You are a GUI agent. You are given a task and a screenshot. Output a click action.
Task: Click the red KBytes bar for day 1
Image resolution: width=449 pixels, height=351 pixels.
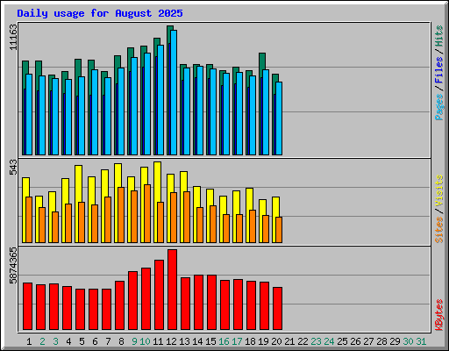[27, 306]
